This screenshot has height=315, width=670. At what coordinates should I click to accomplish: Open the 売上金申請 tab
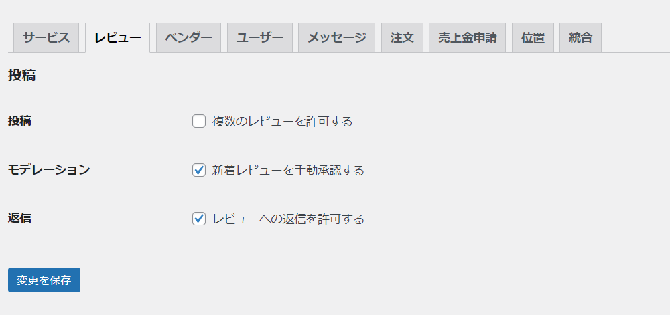pyautogui.click(x=467, y=37)
